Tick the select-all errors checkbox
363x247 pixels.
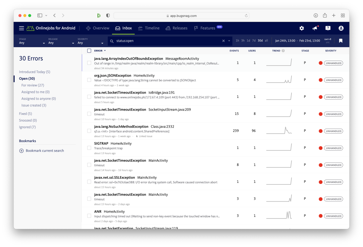click(89, 51)
